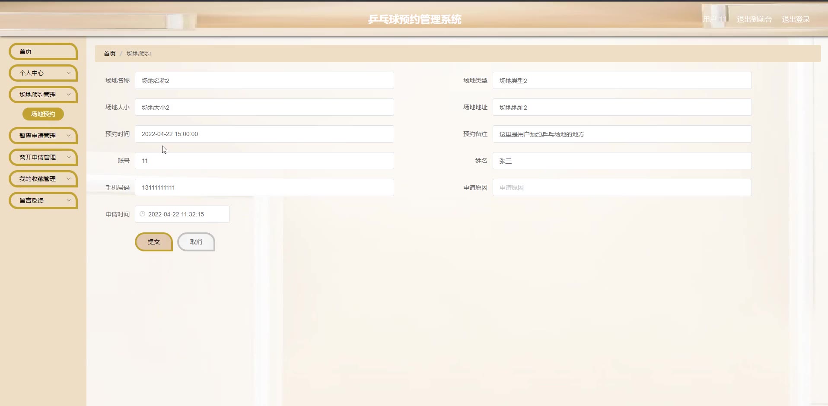This screenshot has width=828, height=406.
Task: Go to 首页 via breadcrumb
Action: tap(110, 54)
